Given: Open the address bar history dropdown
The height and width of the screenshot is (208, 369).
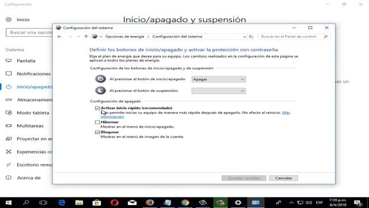Looking at the screenshot, I should 244,37.
